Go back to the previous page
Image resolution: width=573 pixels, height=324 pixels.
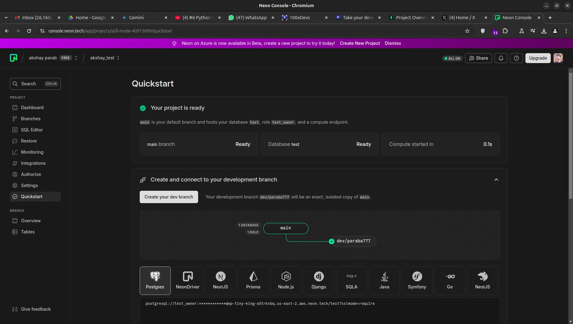7,31
